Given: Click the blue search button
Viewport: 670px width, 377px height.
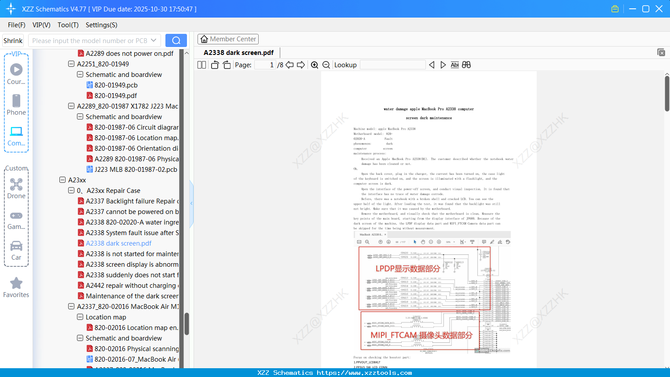Looking at the screenshot, I should click(x=176, y=40).
